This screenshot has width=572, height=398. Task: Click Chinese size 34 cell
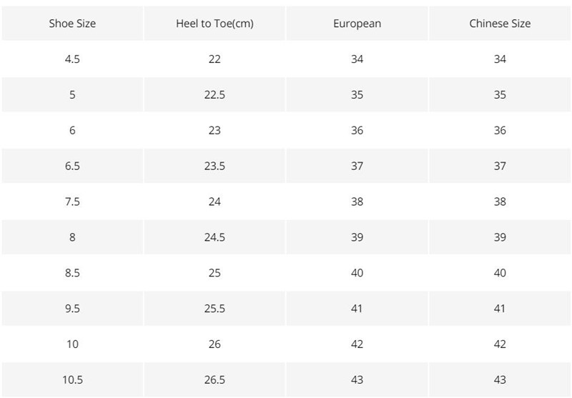500,59
